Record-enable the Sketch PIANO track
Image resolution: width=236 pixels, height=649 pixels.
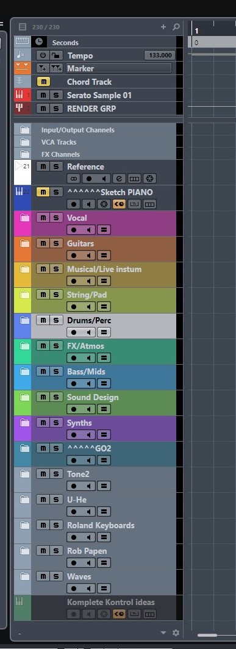click(74, 204)
